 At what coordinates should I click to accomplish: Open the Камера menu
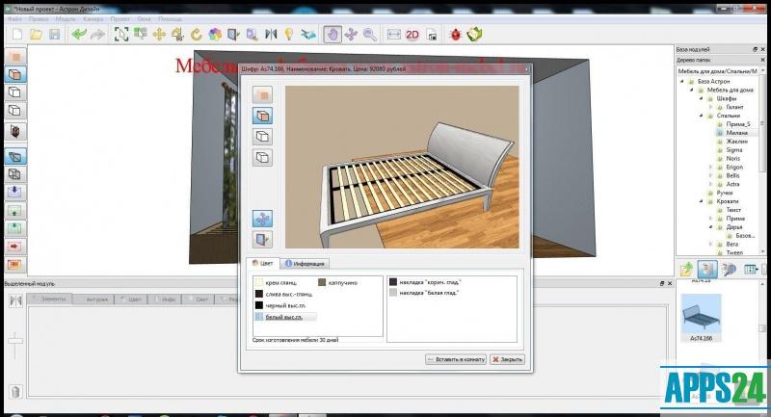[93, 18]
